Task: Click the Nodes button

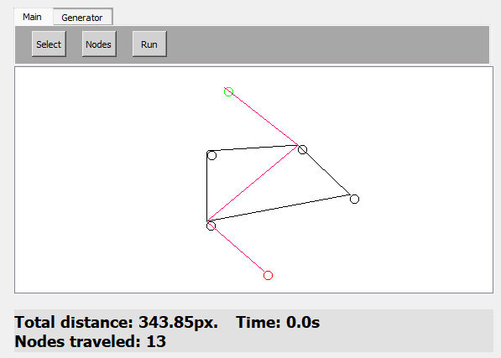Action: point(99,44)
